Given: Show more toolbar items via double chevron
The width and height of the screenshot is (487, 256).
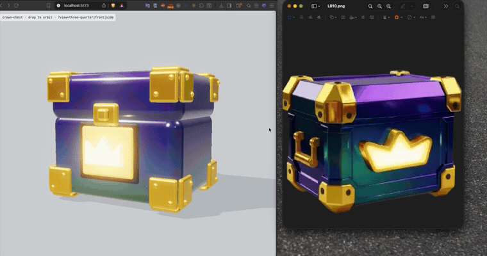Looking at the screenshot, I should pyautogui.click(x=446, y=6).
